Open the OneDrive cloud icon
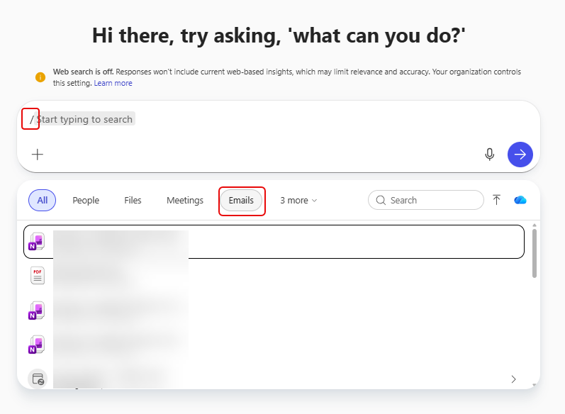565x414 pixels. point(520,201)
